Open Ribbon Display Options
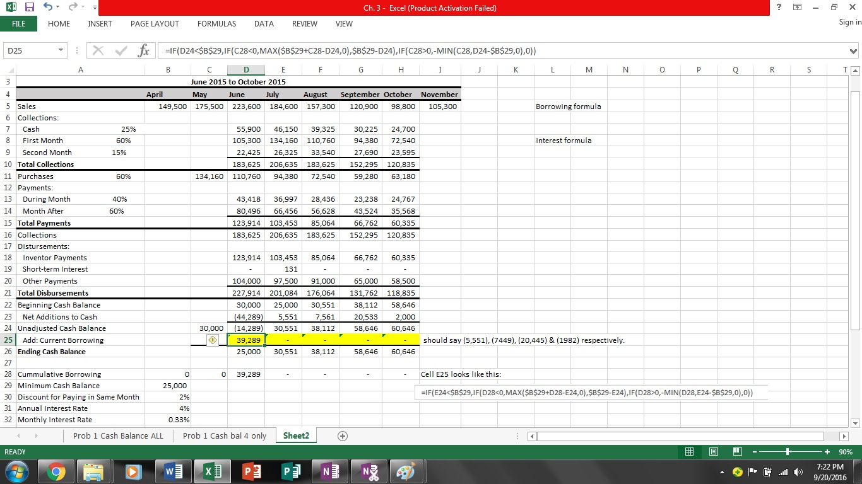 click(796, 8)
